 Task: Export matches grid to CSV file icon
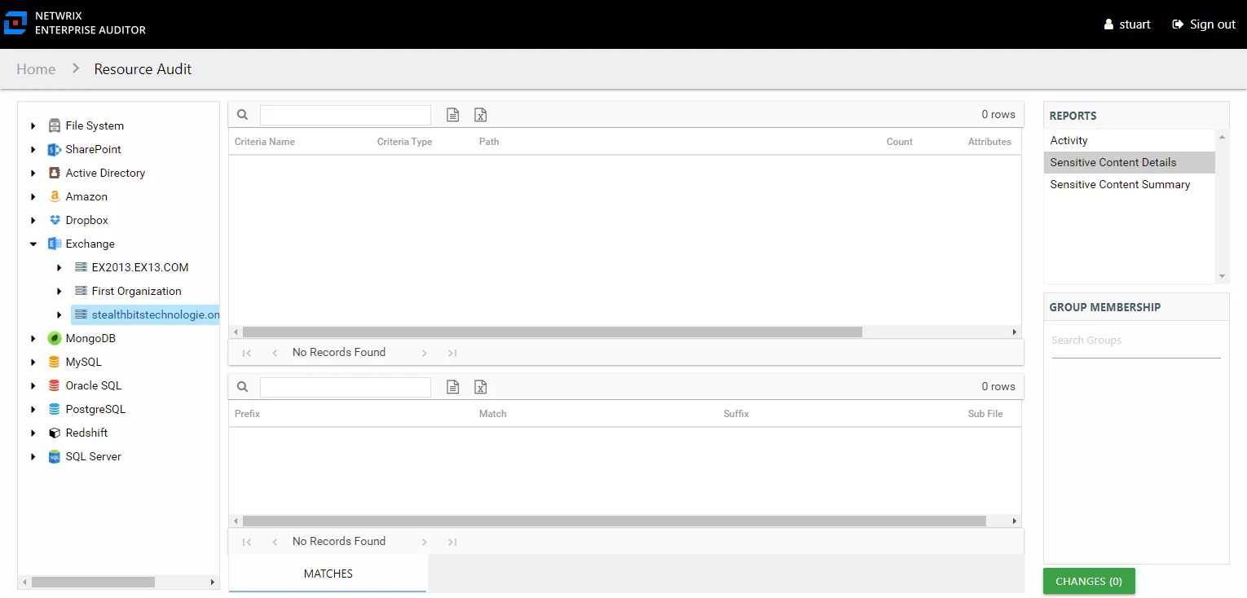click(x=453, y=387)
